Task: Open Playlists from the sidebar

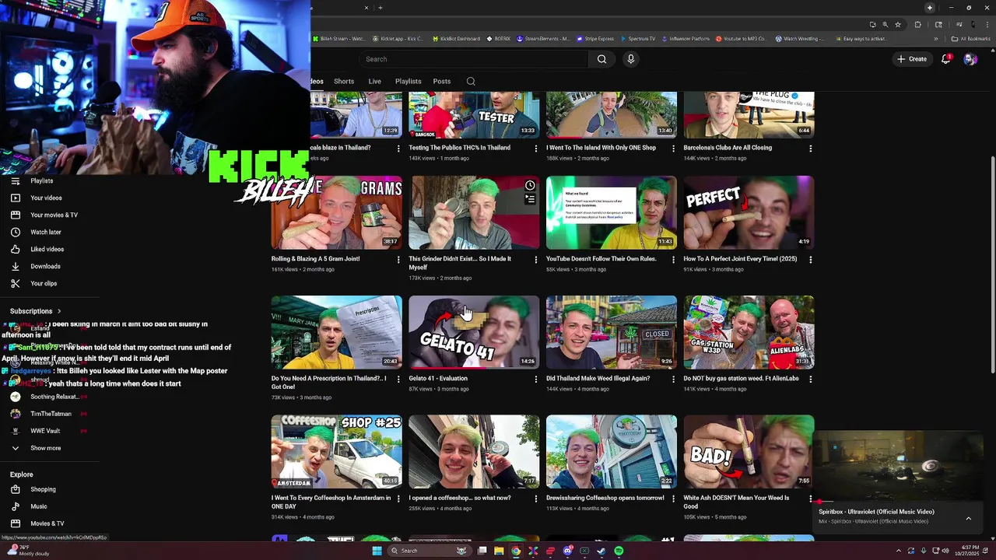Action: click(x=42, y=180)
